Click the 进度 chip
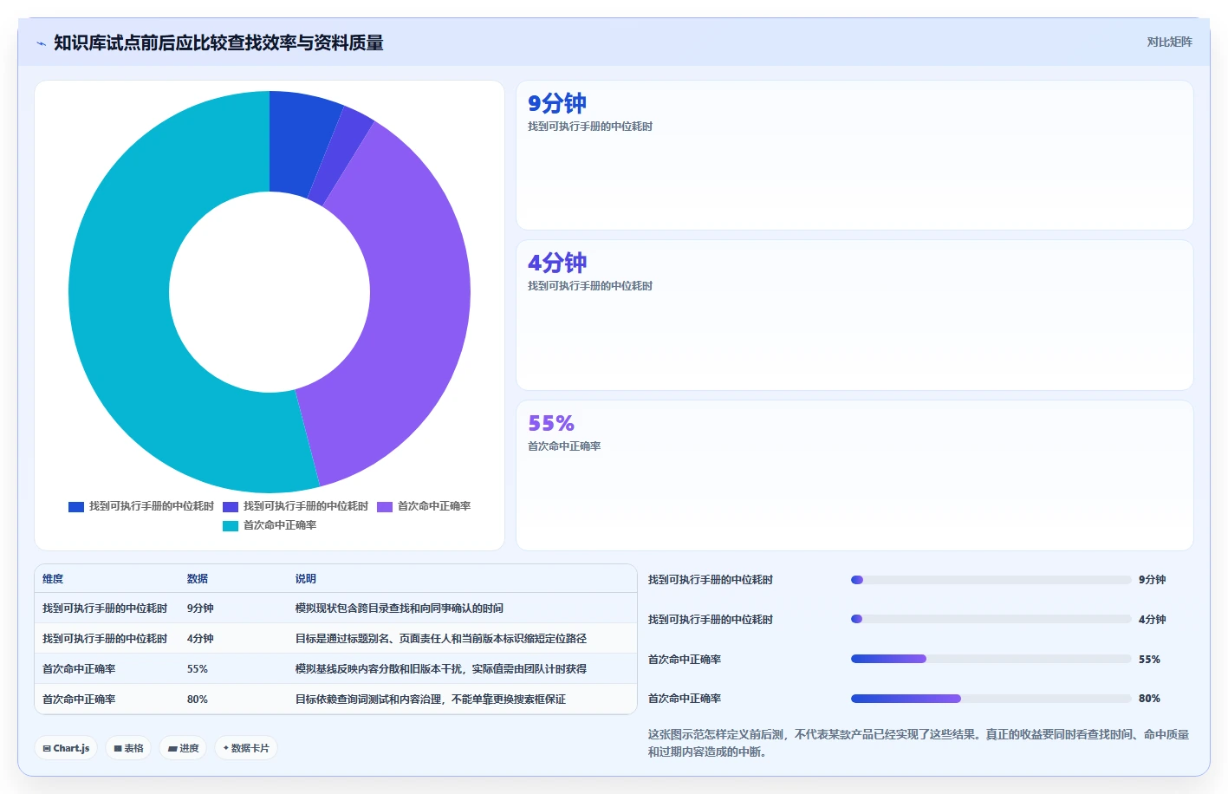The image size is (1228, 794). pyautogui.click(x=183, y=748)
